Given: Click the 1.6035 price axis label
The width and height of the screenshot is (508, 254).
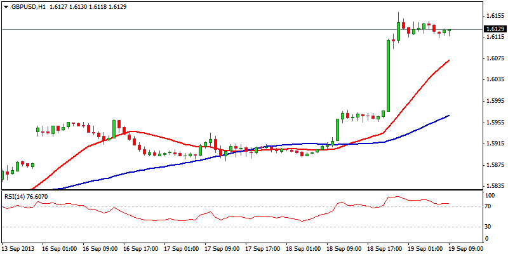Looking at the screenshot, I should (494, 80).
